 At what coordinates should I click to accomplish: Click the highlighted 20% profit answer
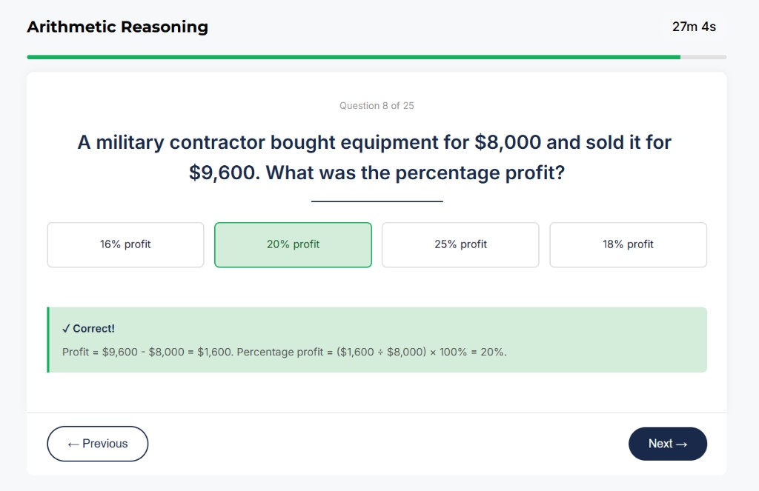pos(293,244)
